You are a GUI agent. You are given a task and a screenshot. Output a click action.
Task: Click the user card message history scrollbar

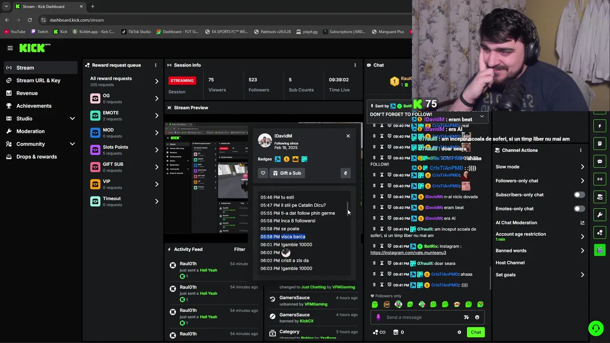click(348, 209)
